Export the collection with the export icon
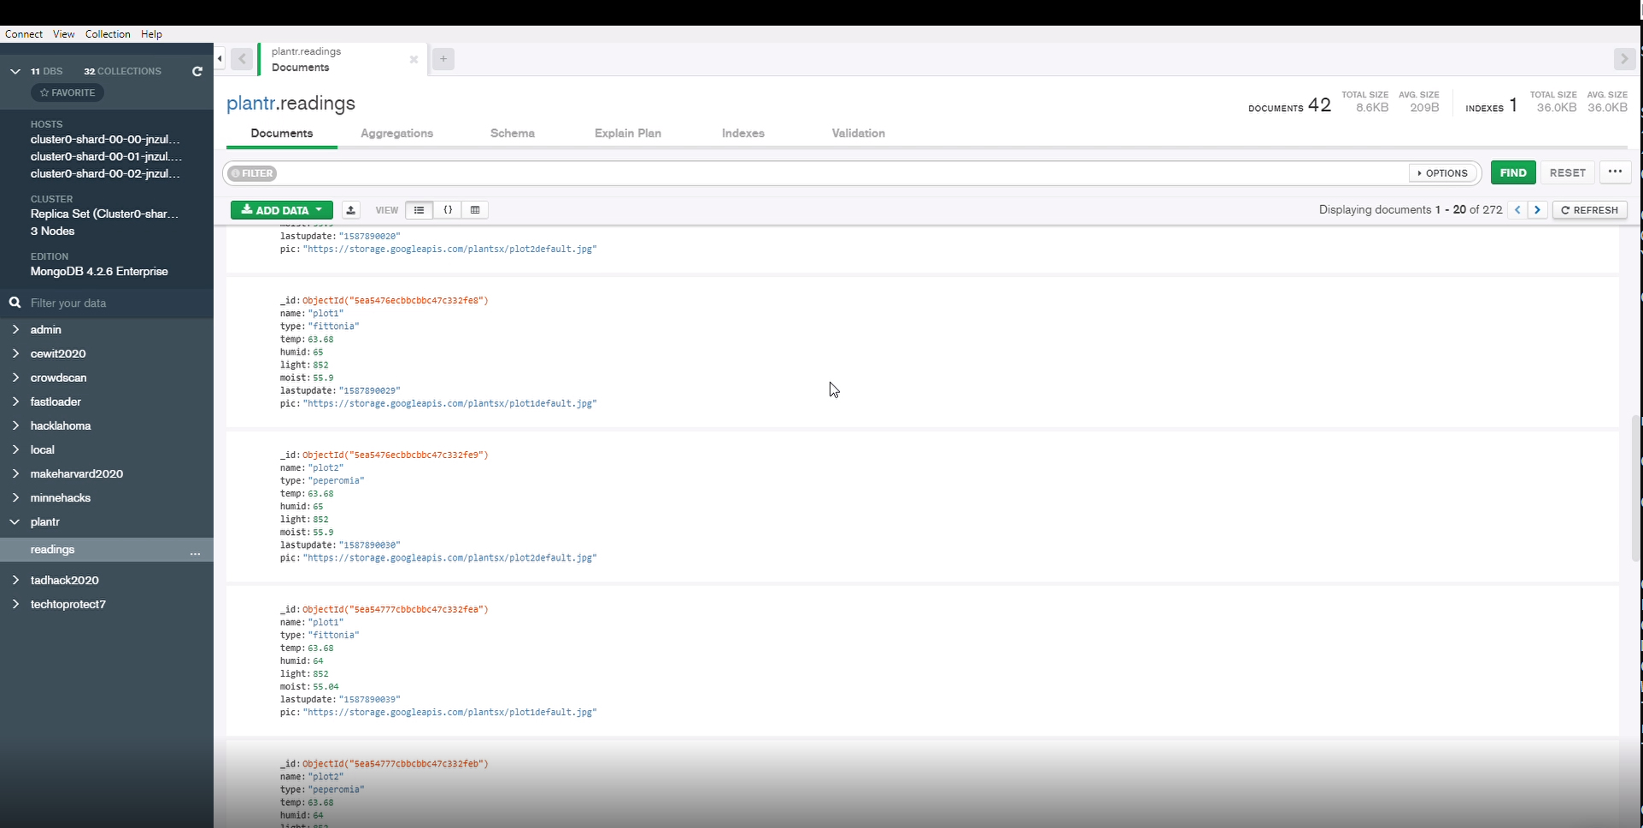The height and width of the screenshot is (828, 1643). 351,210
